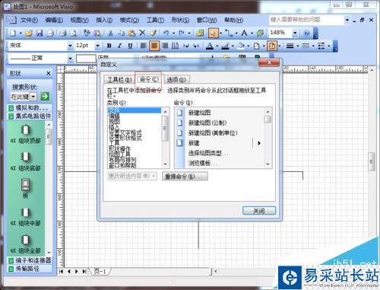Click the help question search field
This screenshot has width=380, height=290.
pos(306,20)
